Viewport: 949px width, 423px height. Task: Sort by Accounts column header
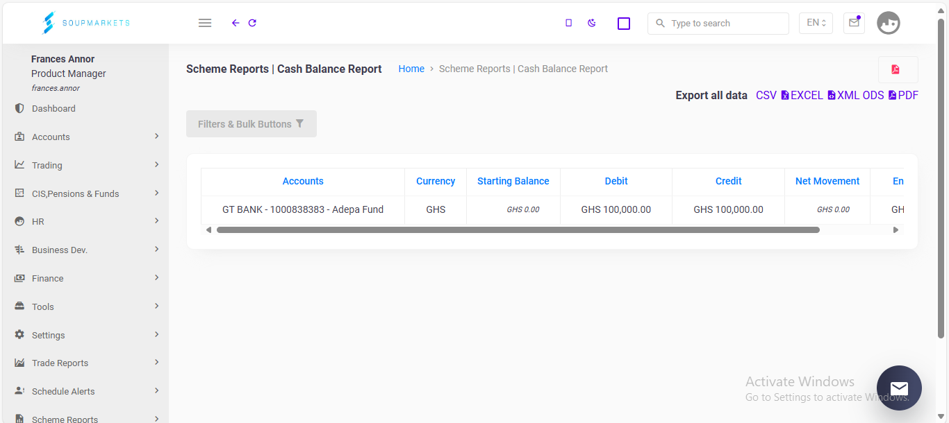click(303, 181)
